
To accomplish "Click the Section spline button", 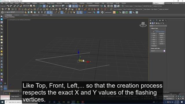I will point(162,44).
